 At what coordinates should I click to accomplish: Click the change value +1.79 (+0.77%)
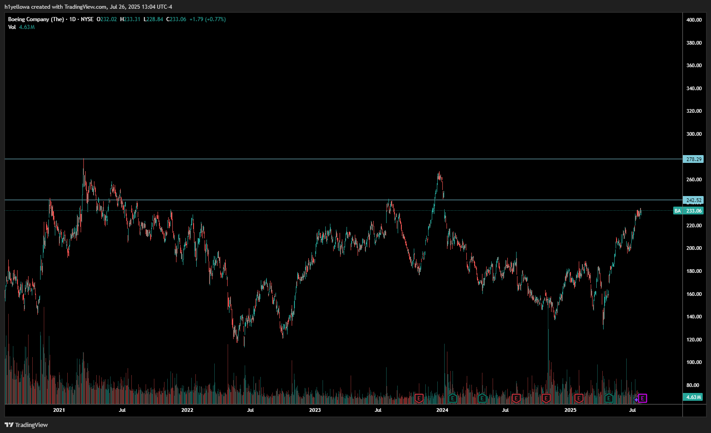point(207,19)
